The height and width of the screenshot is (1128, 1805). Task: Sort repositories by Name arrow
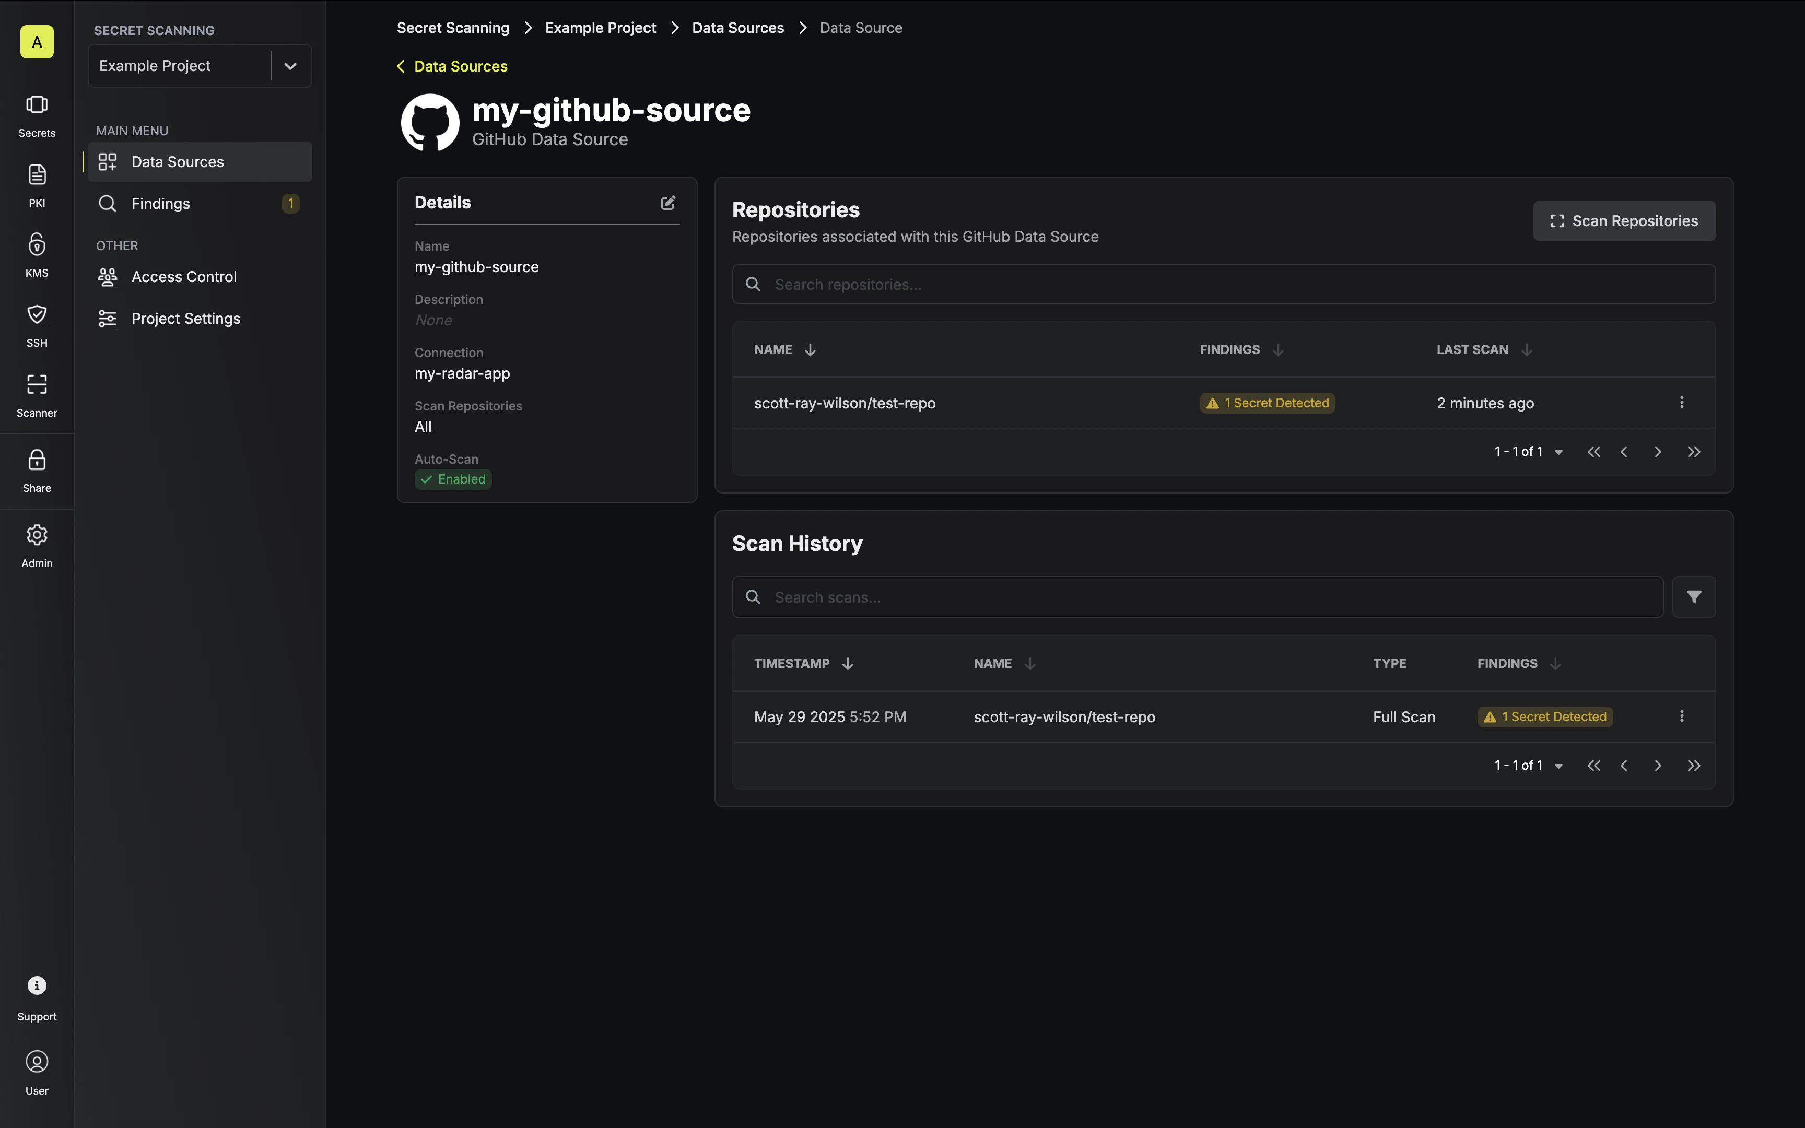point(810,350)
